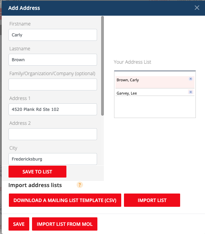This screenshot has height=234, width=205.
Task: Click the Import address lists heading
Action: pyautogui.click(x=35, y=185)
